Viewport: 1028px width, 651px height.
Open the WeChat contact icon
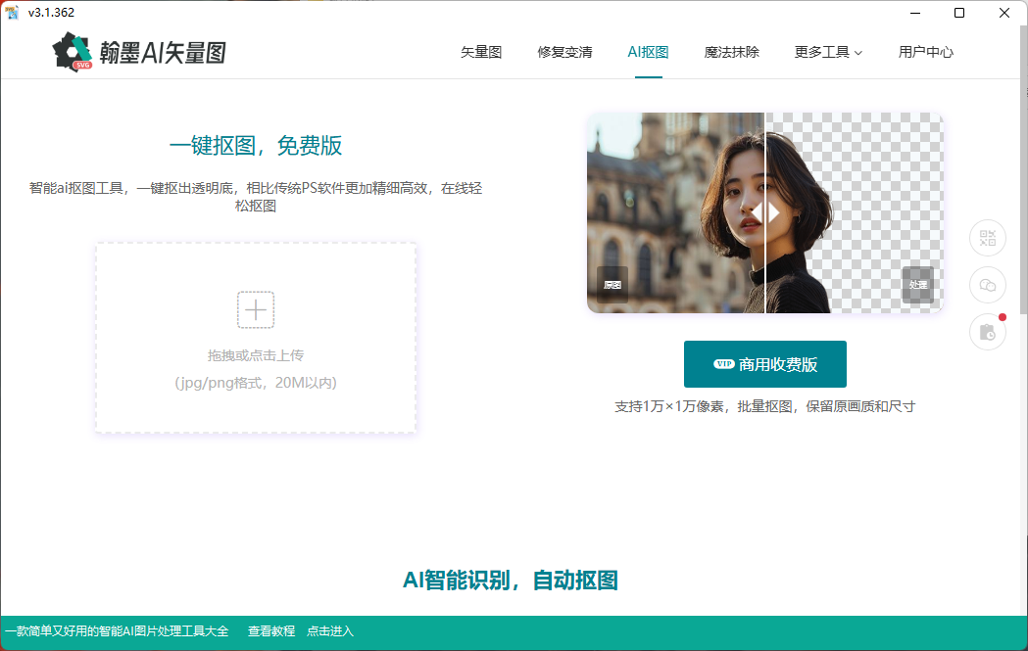click(x=988, y=285)
